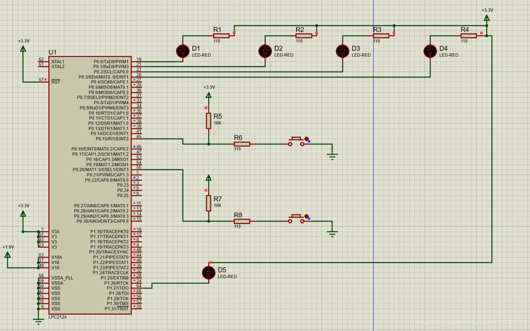
Task: Select the R8 resistor body
Action: [242, 221]
